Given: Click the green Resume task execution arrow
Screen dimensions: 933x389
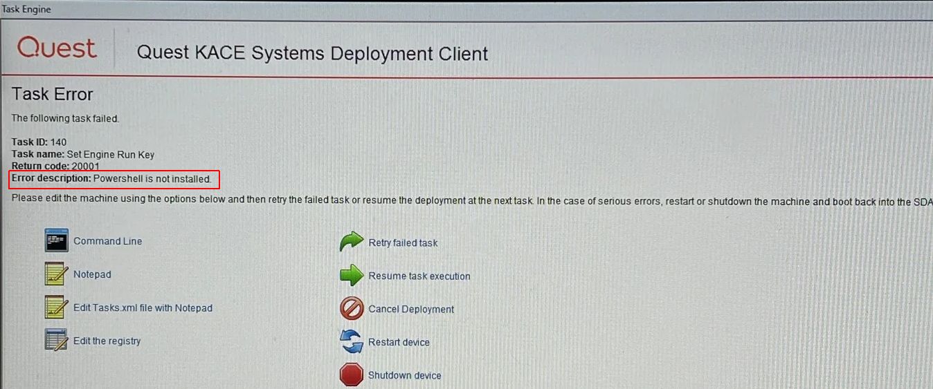Looking at the screenshot, I should point(352,276).
